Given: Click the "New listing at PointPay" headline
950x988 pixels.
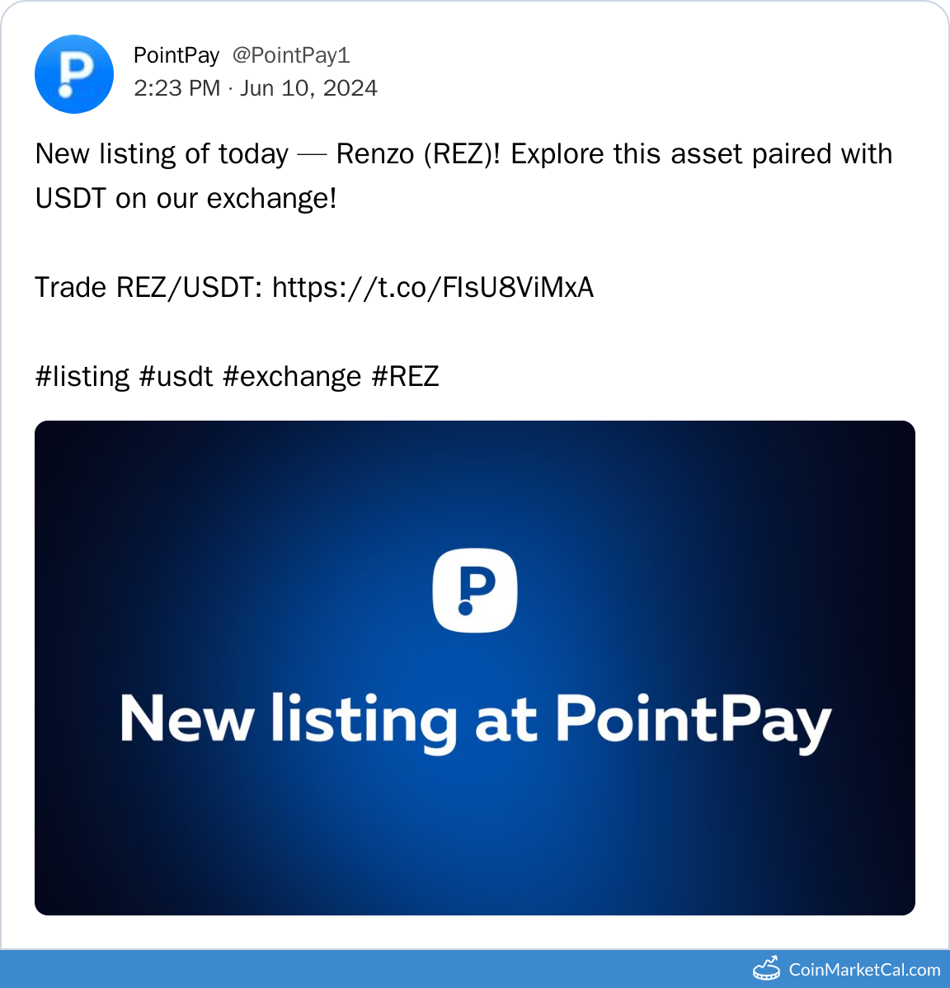Looking at the screenshot, I should (475, 721).
